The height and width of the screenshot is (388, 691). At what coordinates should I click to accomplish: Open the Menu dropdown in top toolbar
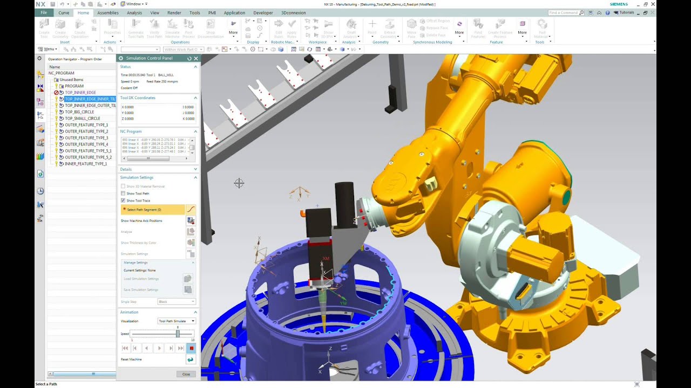(x=48, y=49)
